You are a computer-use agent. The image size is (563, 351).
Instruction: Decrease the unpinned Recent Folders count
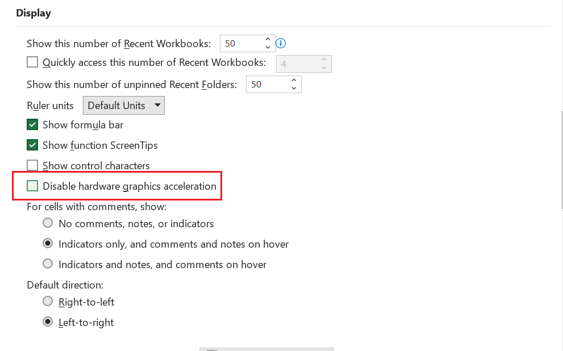click(294, 88)
